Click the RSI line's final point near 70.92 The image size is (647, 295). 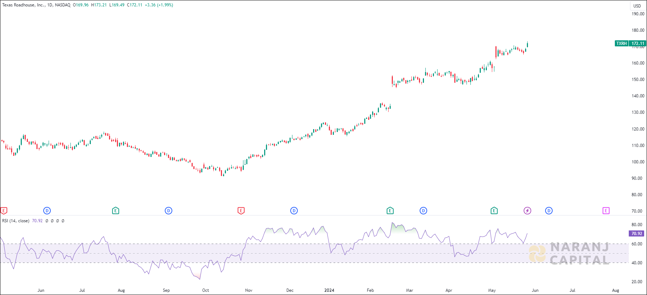pos(527,234)
